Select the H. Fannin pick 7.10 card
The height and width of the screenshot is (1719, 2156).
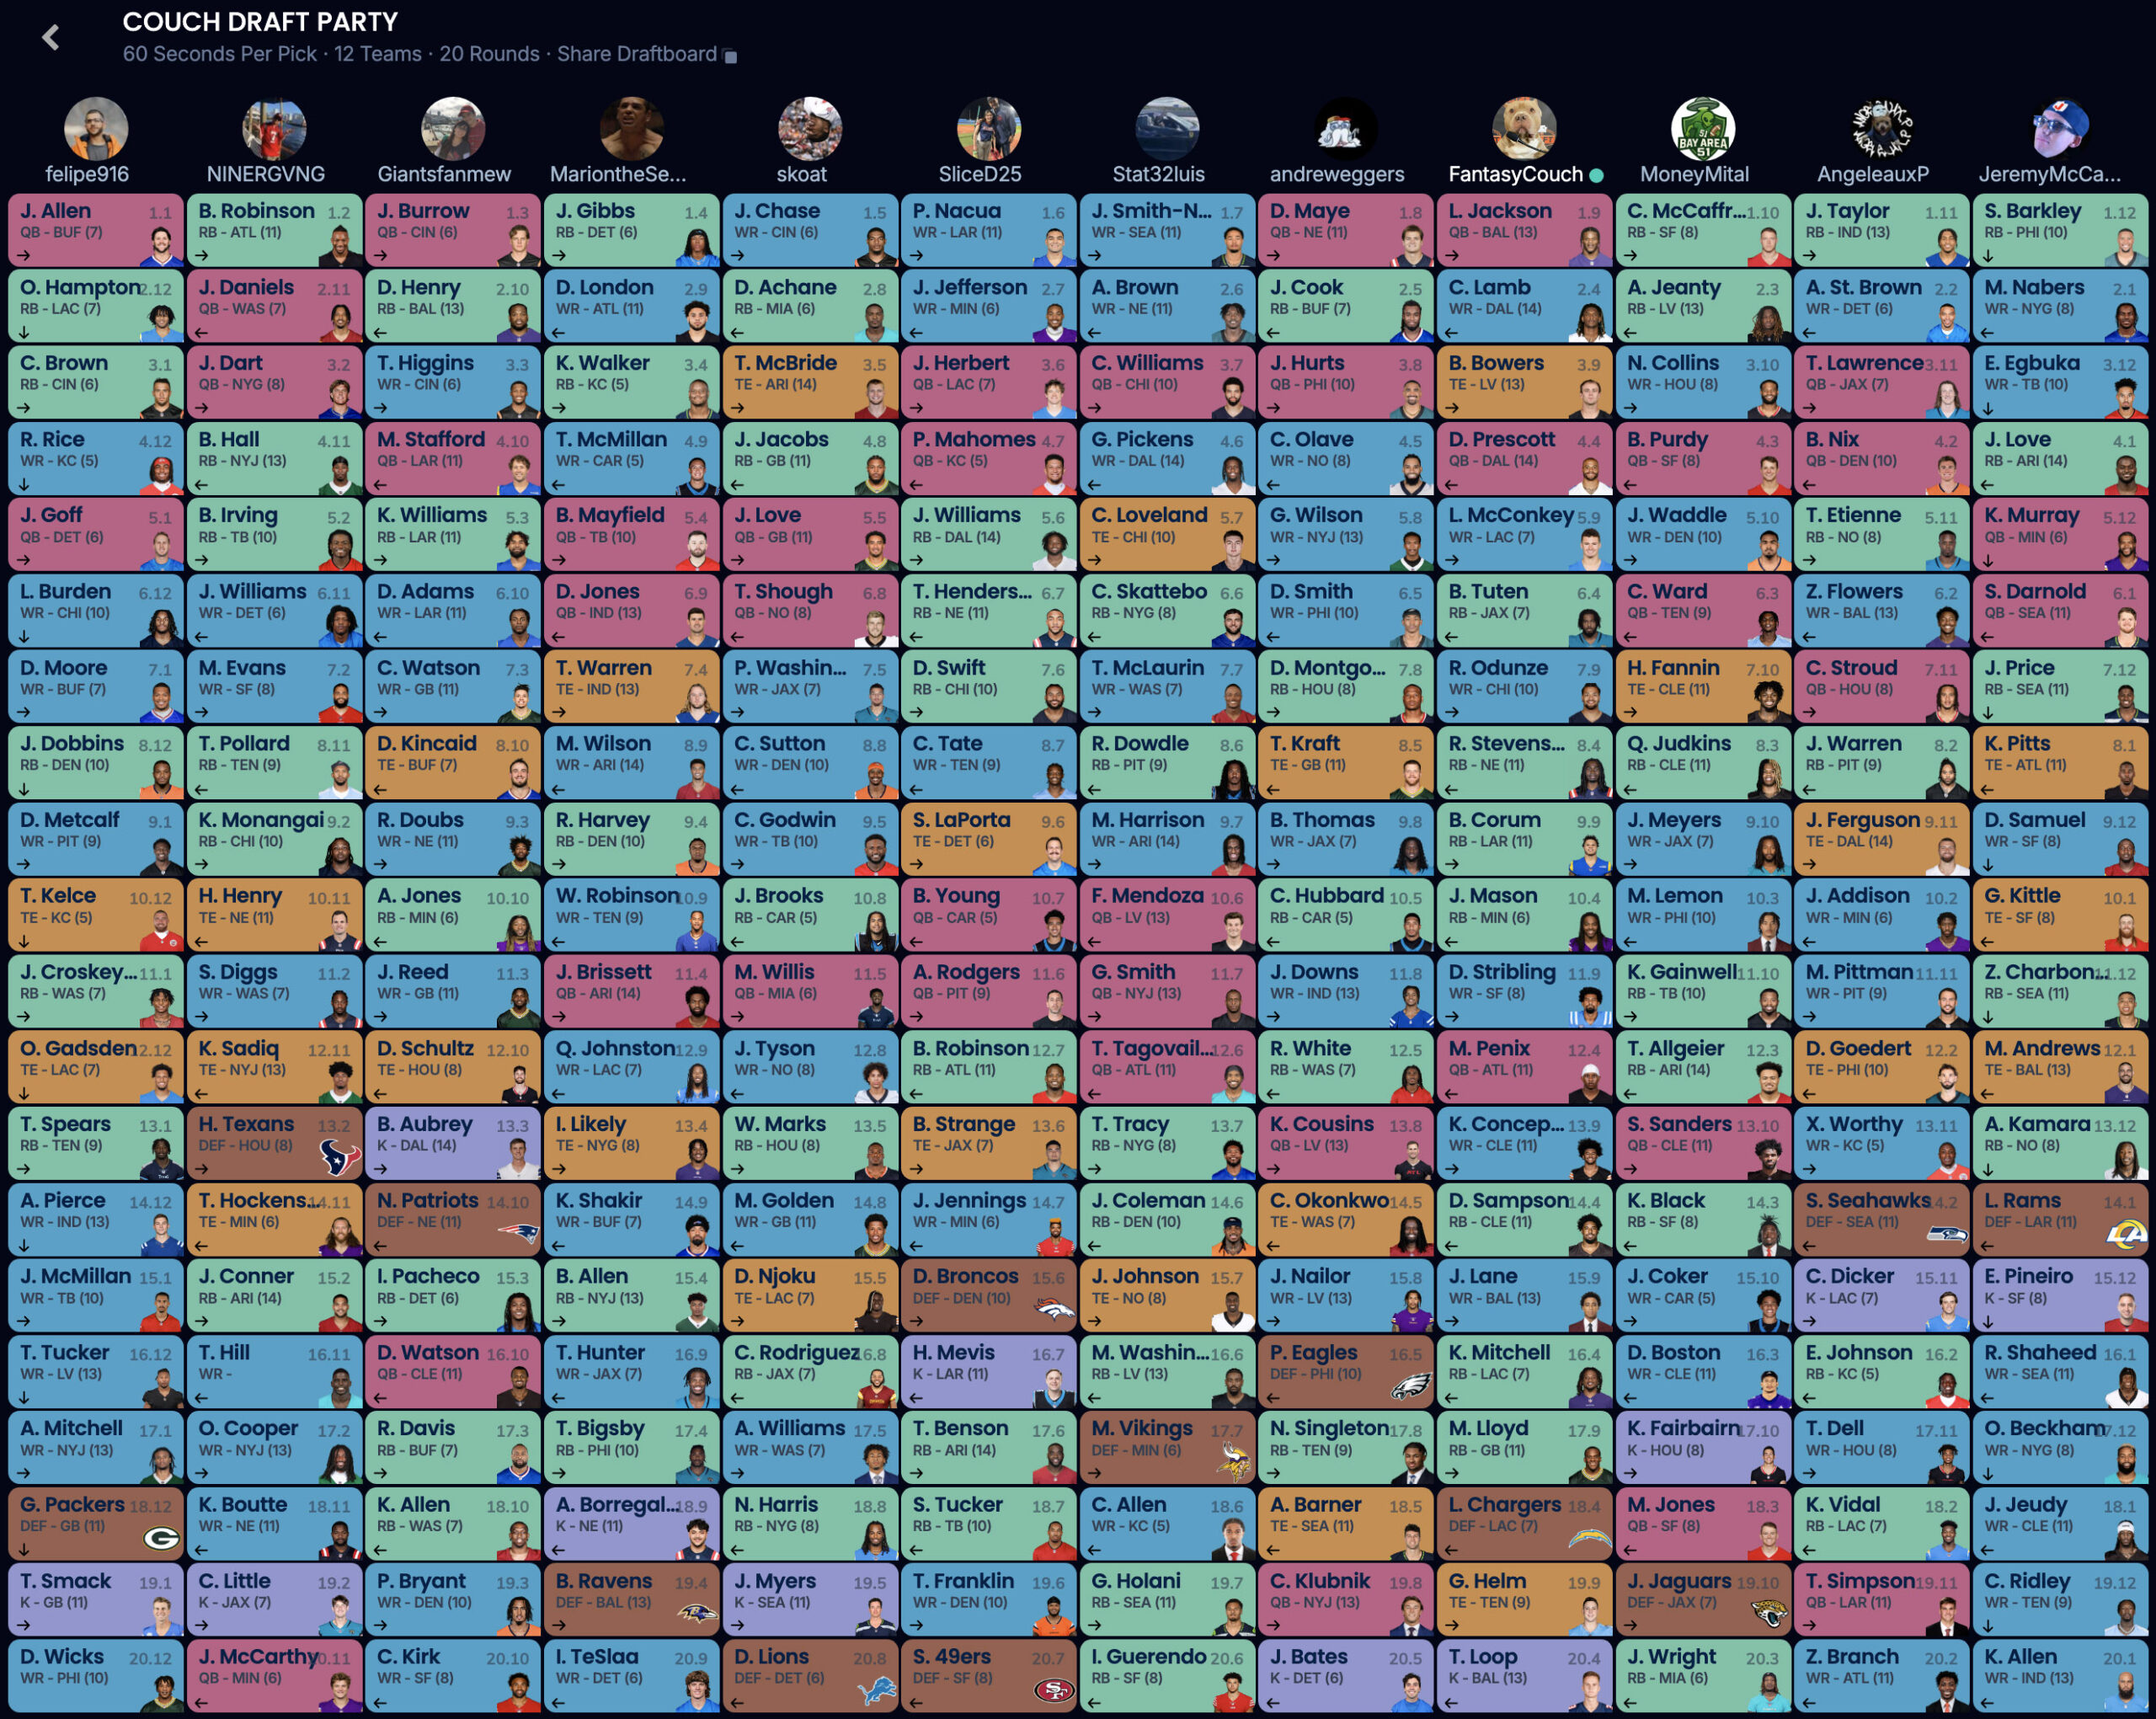(1703, 687)
